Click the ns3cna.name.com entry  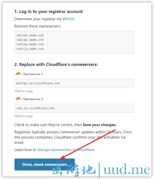point(30,44)
